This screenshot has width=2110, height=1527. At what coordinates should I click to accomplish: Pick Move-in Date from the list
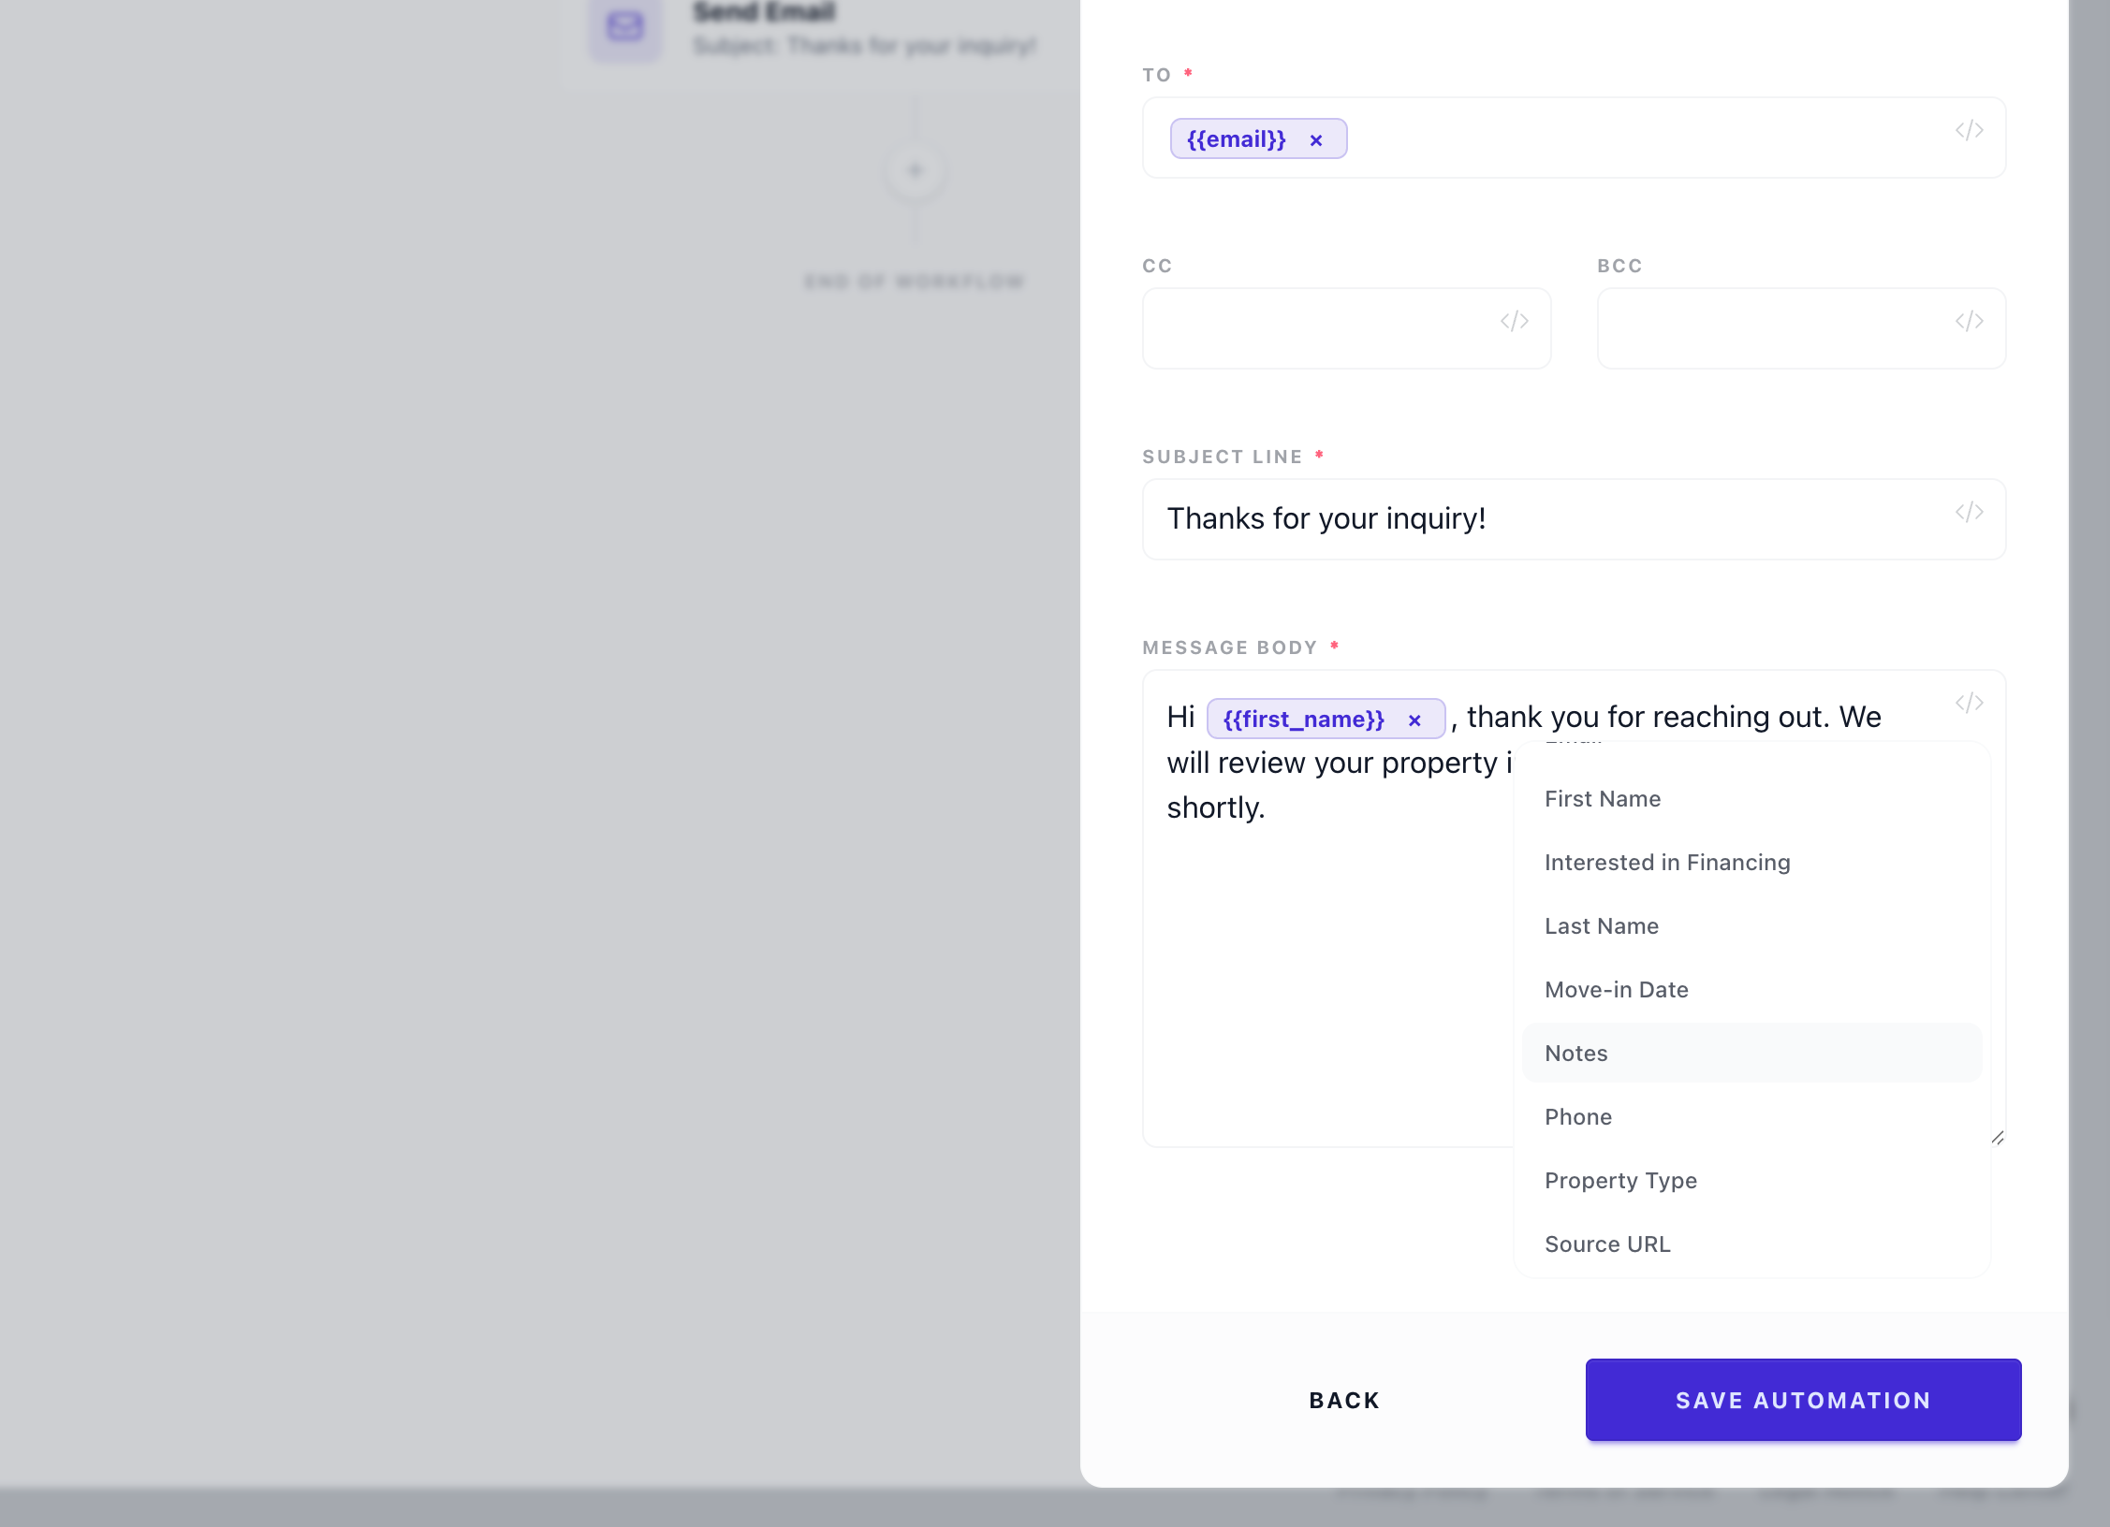point(1617,989)
